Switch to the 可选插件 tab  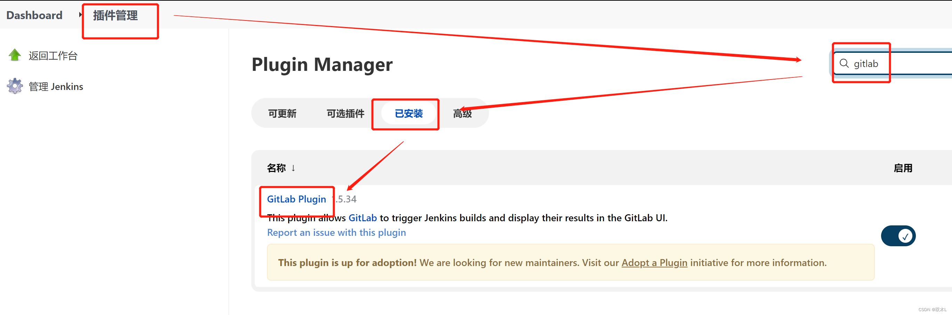pyautogui.click(x=345, y=113)
